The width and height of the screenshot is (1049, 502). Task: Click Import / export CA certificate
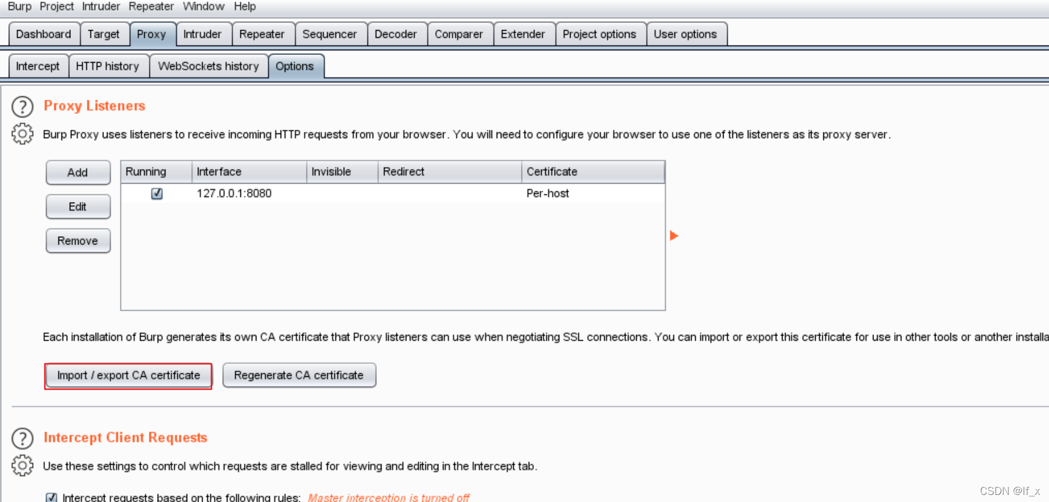click(128, 376)
